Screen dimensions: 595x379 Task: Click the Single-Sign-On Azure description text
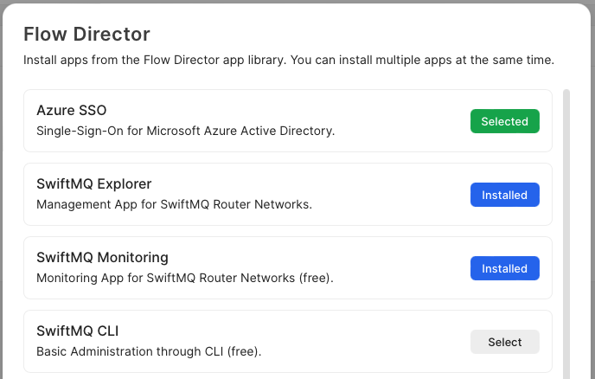185,132
